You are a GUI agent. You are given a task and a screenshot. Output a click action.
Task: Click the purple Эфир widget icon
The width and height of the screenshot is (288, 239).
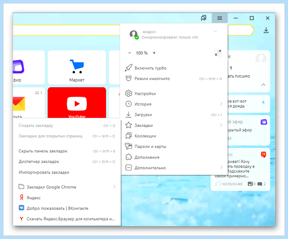pos(264,122)
